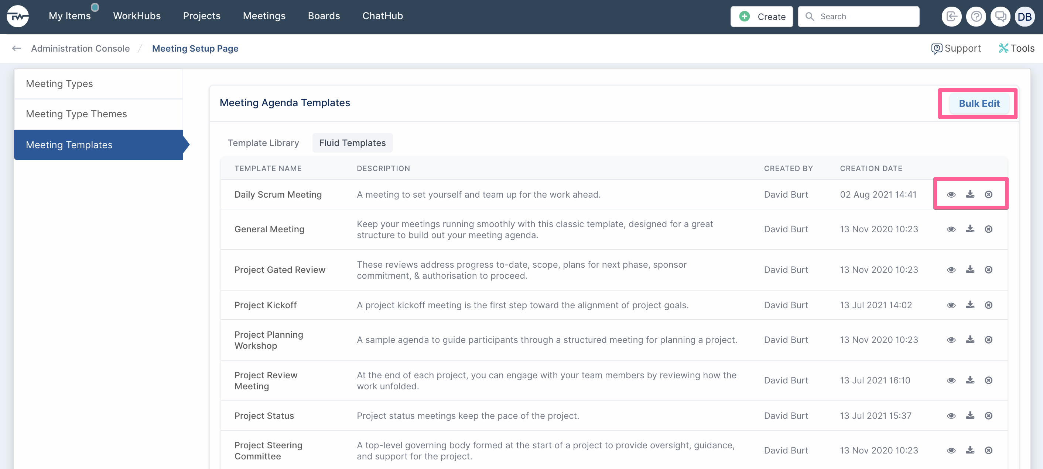The width and height of the screenshot is (1043, 469).
Task: Remove the General Meeting template
Action: click(988, 229)
